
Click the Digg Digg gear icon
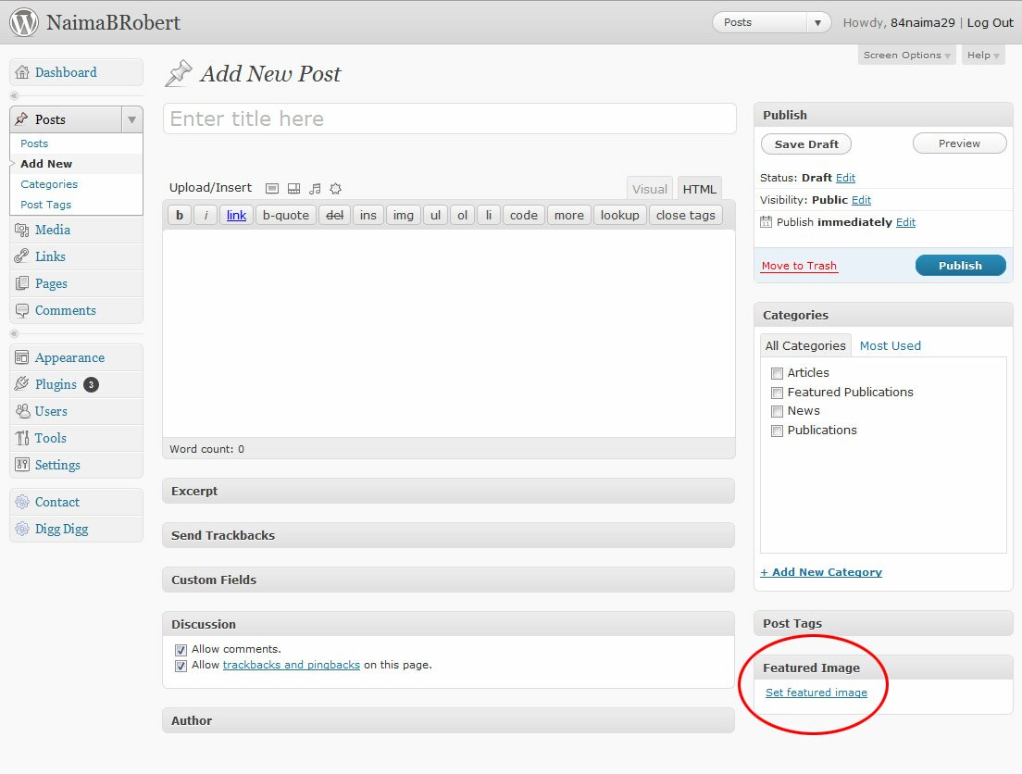[22, 529]
